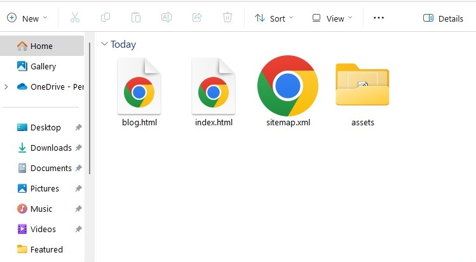Open the New item dropdown
This screenshot has width=476, height=262.
pyautogui.click(x=27, y=18)
